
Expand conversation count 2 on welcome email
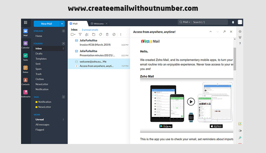[x=77, y=66]
